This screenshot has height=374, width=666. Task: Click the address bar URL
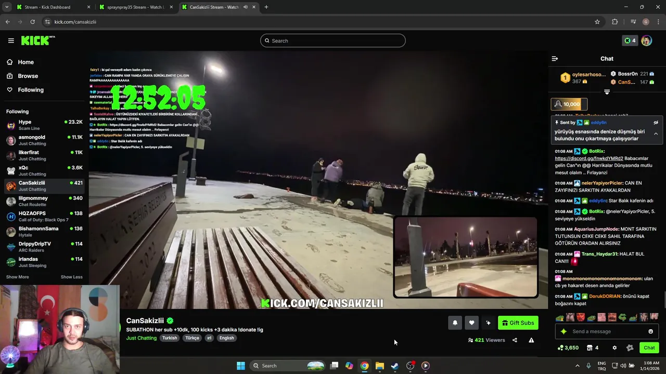click(x=75, y=22)
